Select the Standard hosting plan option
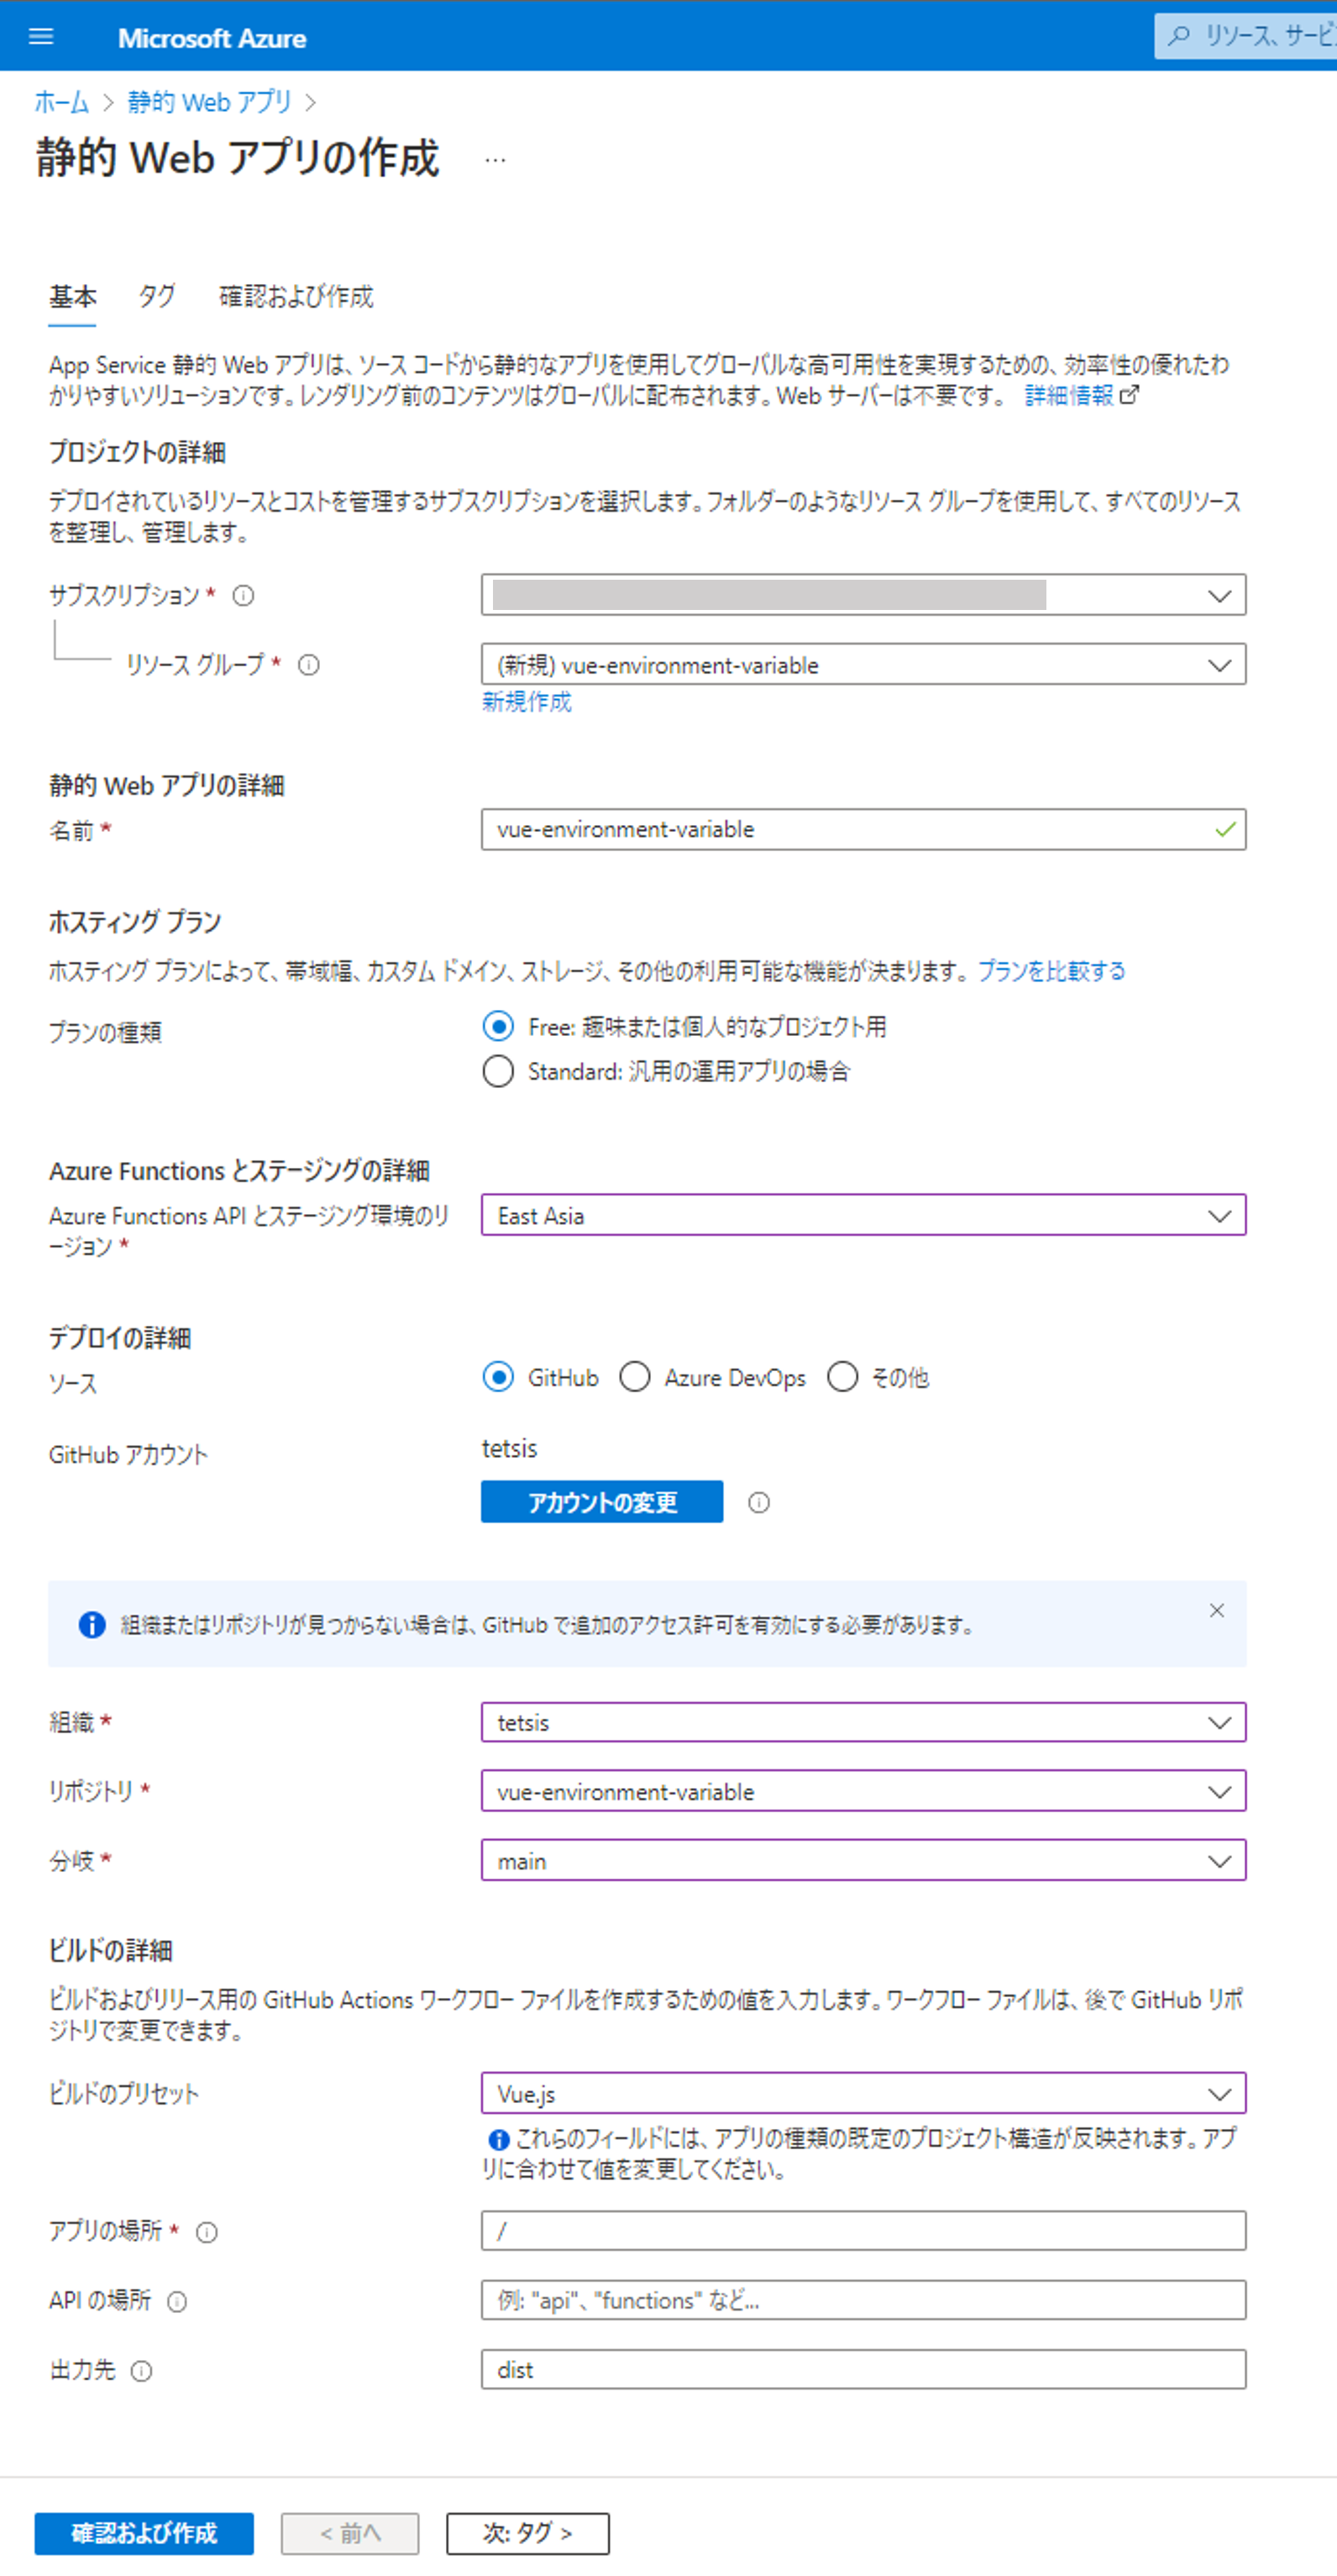This screenshot has height=2576, width=1337. [x=498, y=1072]
